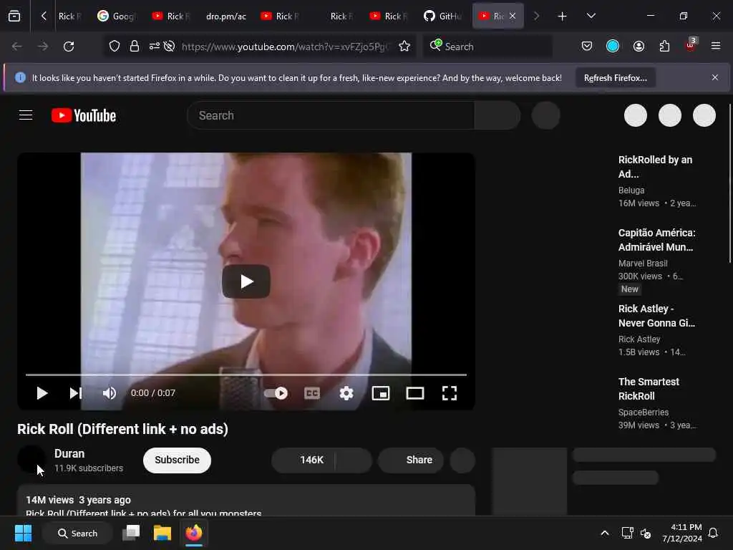
Task: Open File Explorer from taskbar
Action: (x=162, y=533)
